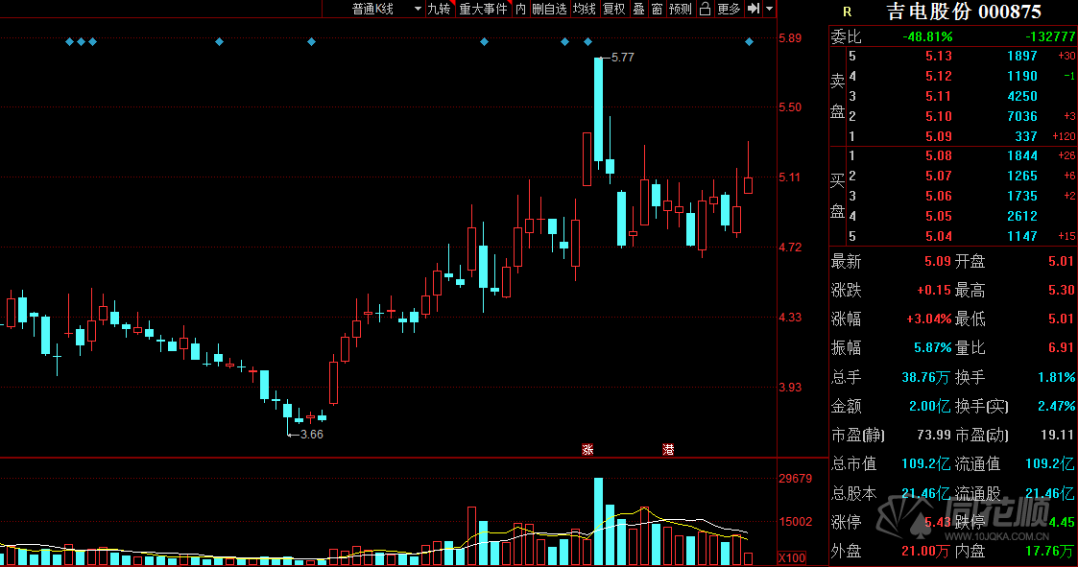Expand the dropdown arrow after jump-to-end icon
Screen dimensions: 1078x567
pyautogui.click(x=769, y=9)
